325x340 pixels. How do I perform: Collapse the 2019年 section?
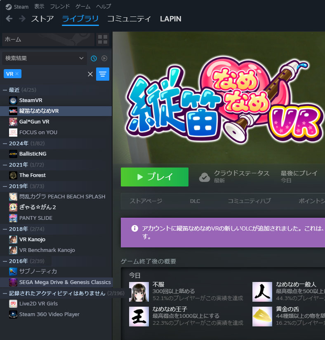click(x=5, y=186)
